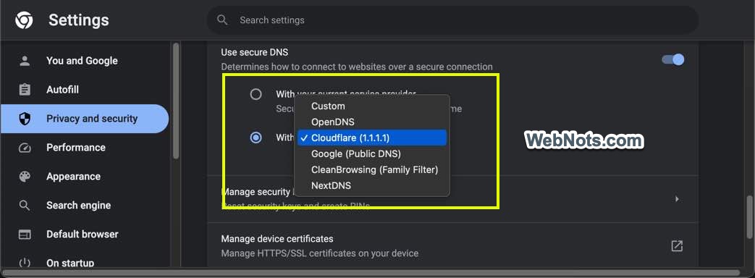Viewport: 755px width, 278px height.
Task: Click the Performance gauge icon
Action: click(25, 148)
